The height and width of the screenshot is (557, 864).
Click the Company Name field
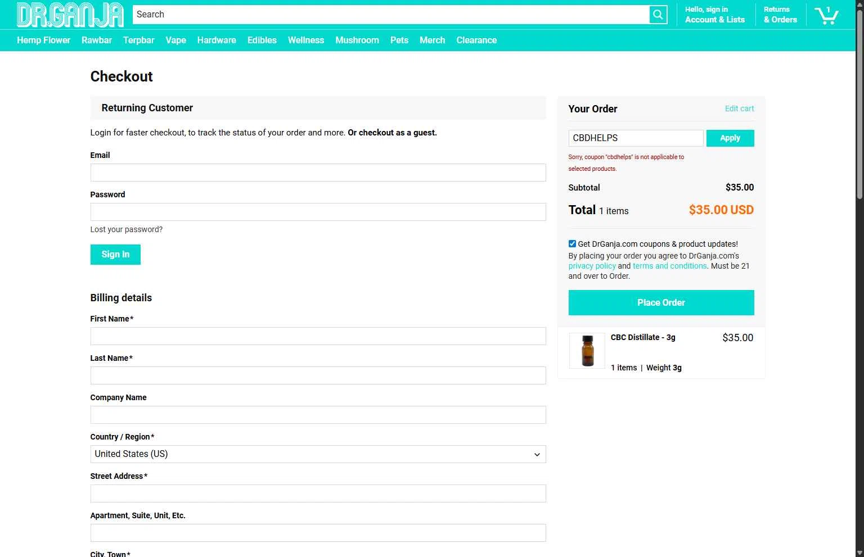pyautogui.click(x=318, y=415)
